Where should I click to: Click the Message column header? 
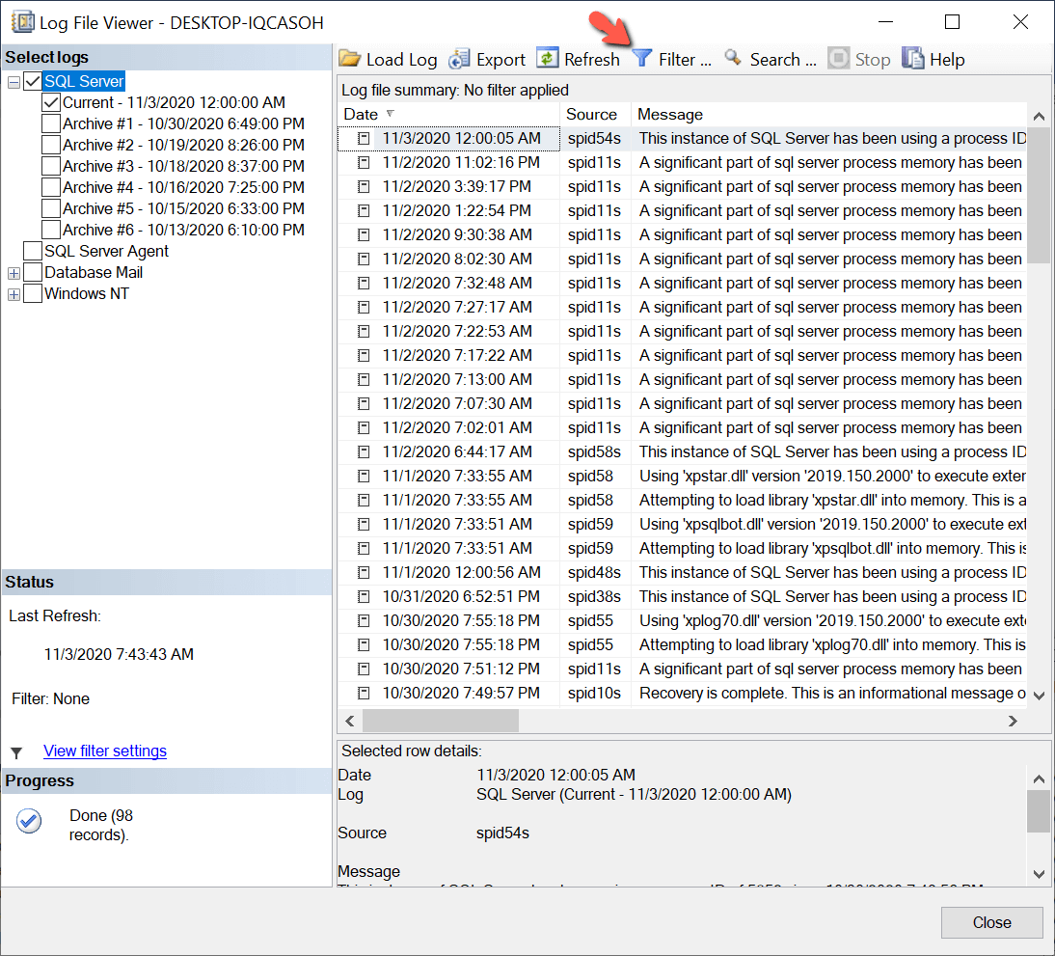pos(828,114)
